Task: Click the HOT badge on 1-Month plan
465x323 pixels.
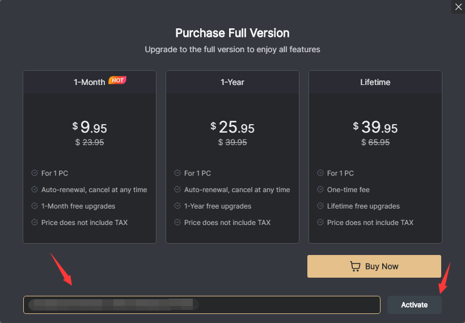Action: 117,80
